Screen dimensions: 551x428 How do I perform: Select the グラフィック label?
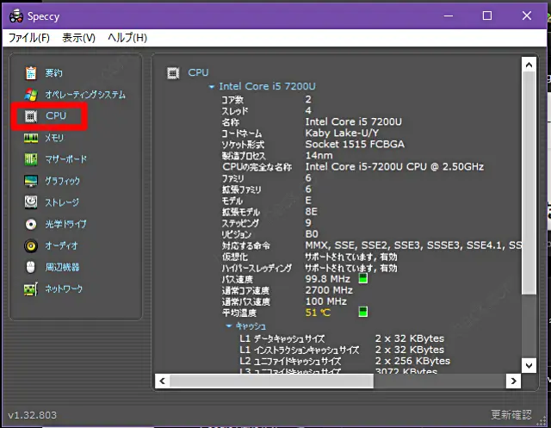pos(63,181)
